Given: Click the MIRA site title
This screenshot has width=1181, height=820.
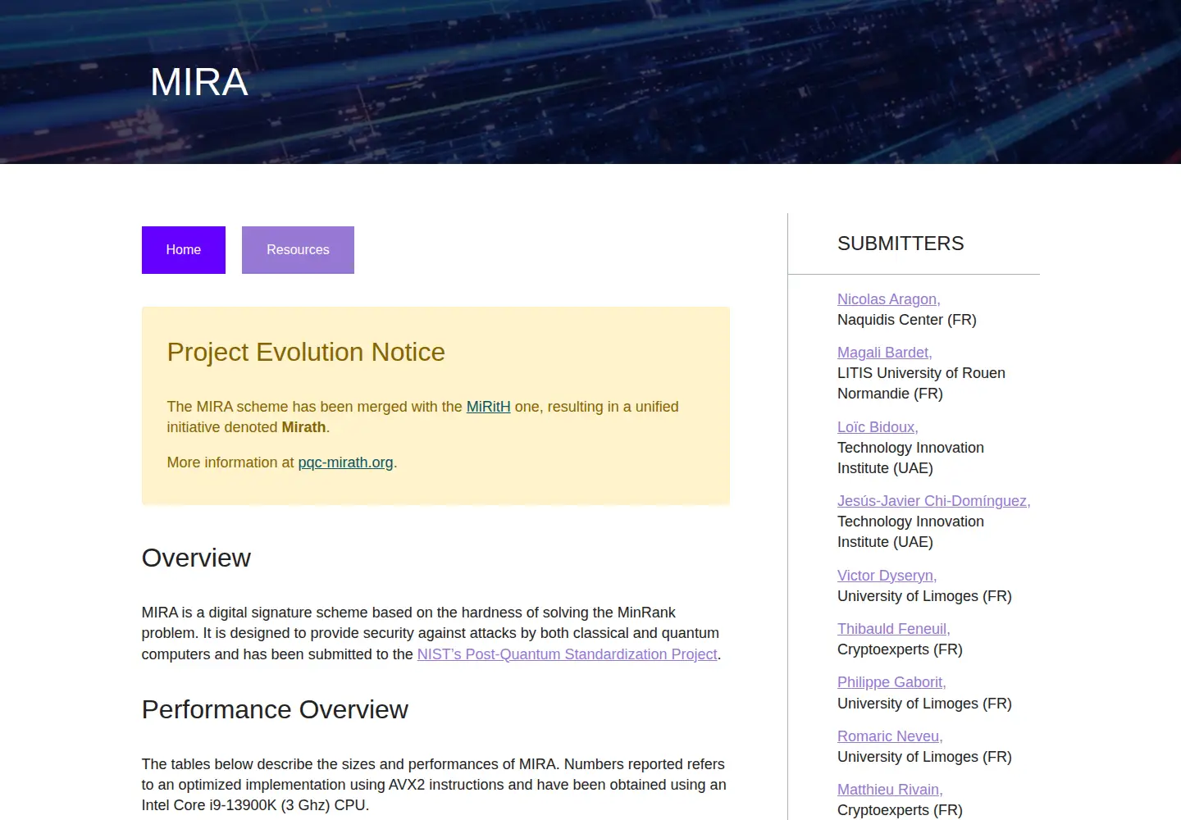Looking at the screenshot, I should click(x=199, y=82).
